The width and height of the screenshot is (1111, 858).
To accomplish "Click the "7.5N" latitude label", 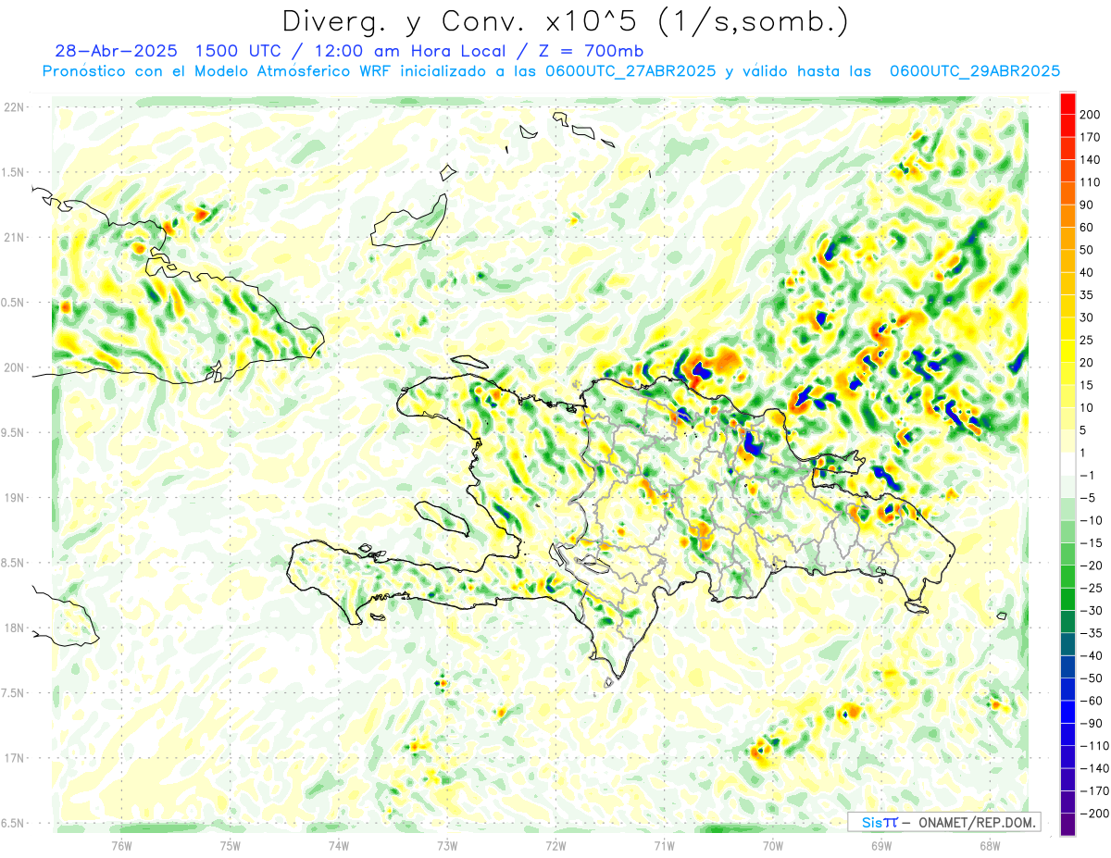I will click(x=14, y=692).
